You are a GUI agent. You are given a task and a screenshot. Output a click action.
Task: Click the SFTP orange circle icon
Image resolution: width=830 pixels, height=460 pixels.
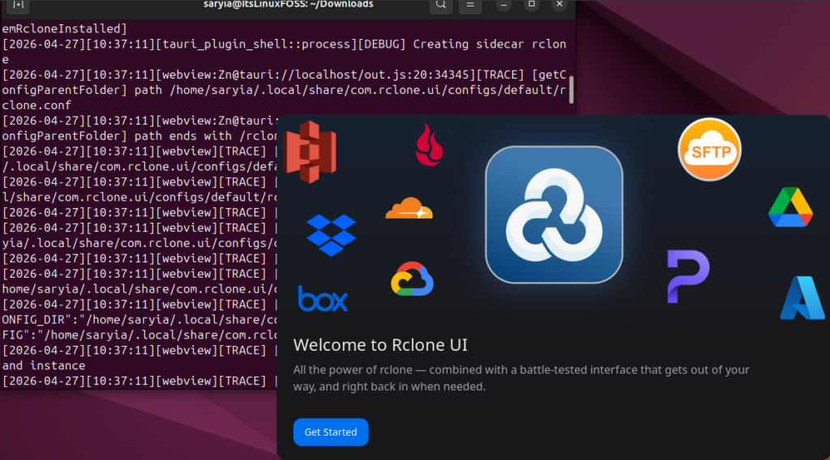[709, 150]
